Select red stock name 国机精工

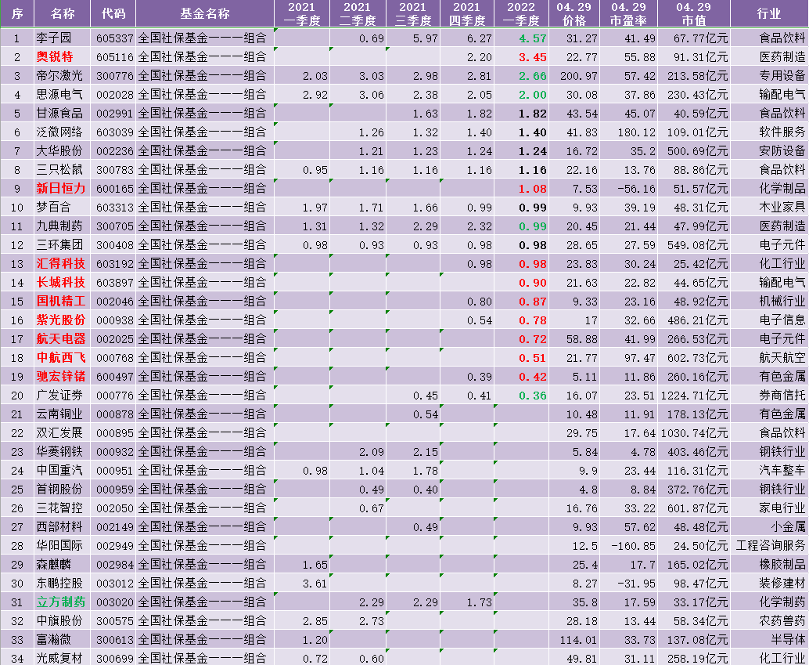61,302
